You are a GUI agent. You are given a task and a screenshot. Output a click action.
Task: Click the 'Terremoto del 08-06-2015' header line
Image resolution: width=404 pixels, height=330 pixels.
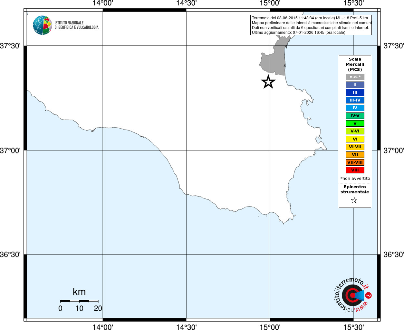click(x=310, y=18)
